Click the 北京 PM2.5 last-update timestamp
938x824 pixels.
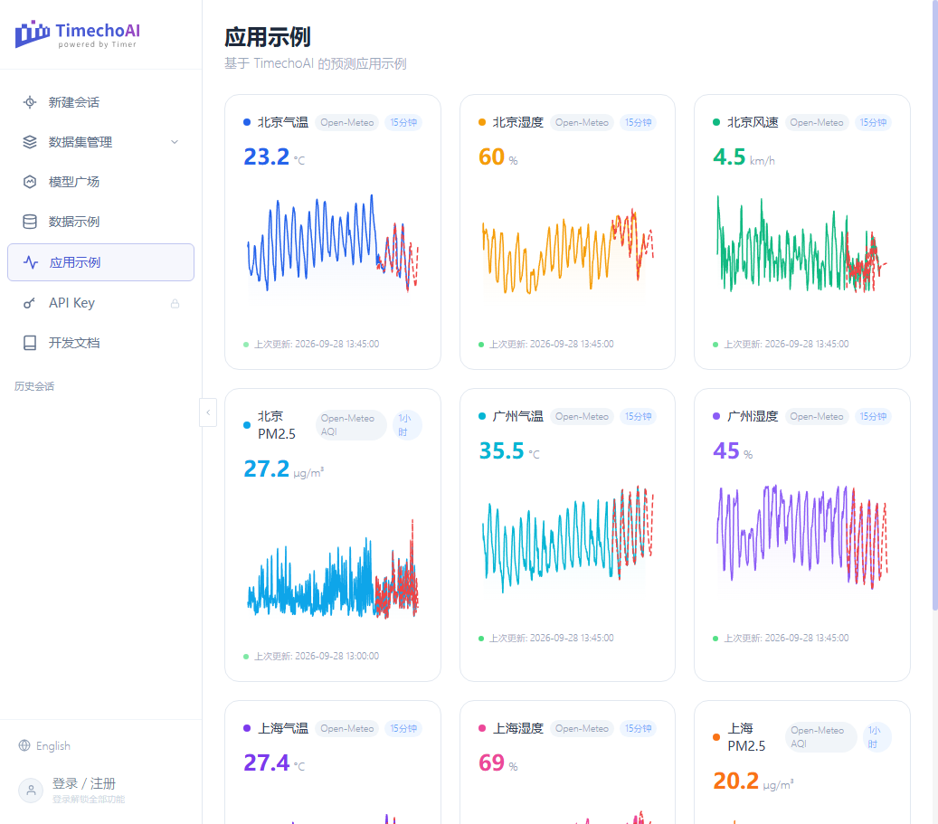pos(317,656)
